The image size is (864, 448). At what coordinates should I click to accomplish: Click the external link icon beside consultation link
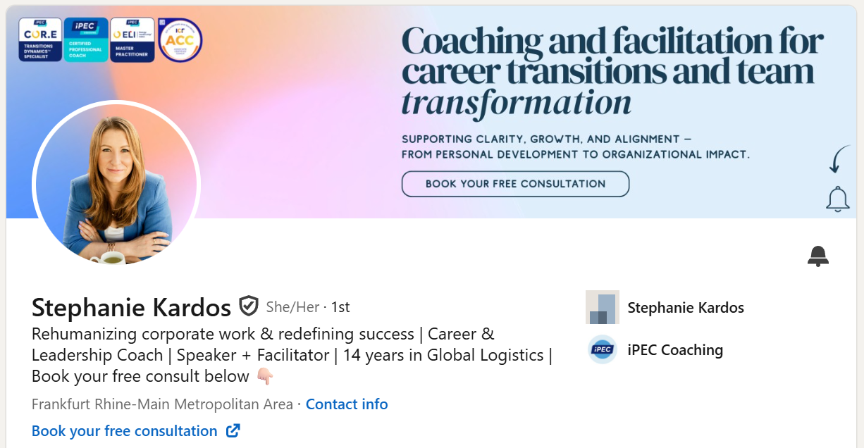(x=233, y=430)
